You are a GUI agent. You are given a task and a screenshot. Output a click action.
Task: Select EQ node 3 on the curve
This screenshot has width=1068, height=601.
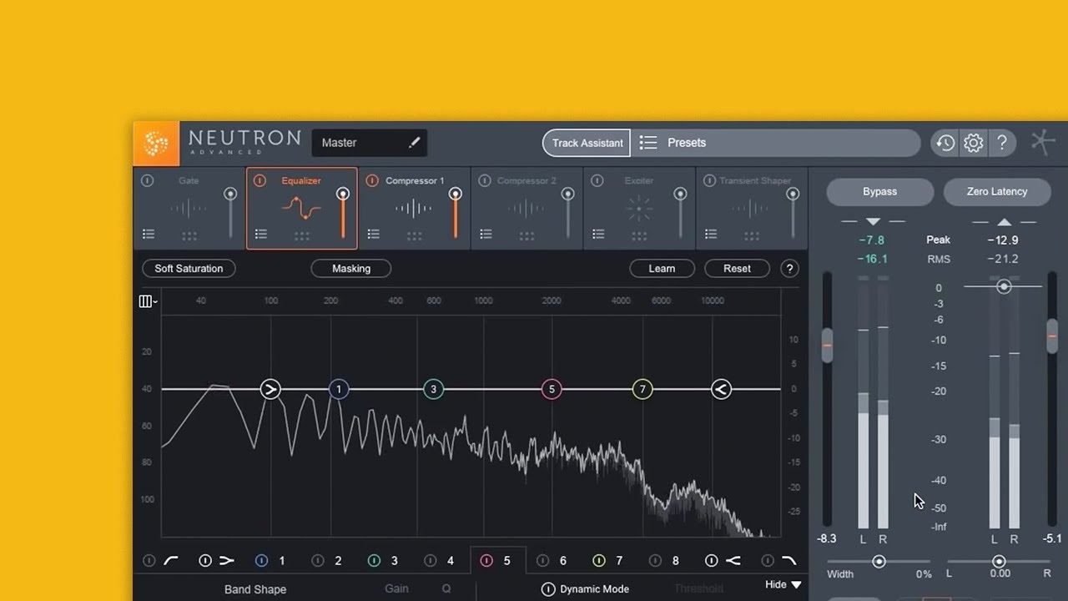pos(433,389)
